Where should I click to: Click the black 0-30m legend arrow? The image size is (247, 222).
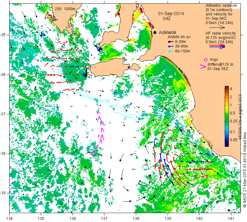(x=171, y=42)
